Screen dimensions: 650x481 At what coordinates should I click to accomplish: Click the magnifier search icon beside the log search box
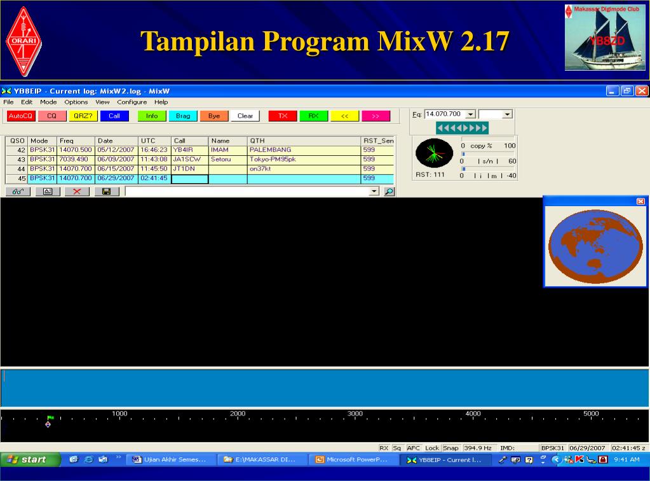click(389, 192)
